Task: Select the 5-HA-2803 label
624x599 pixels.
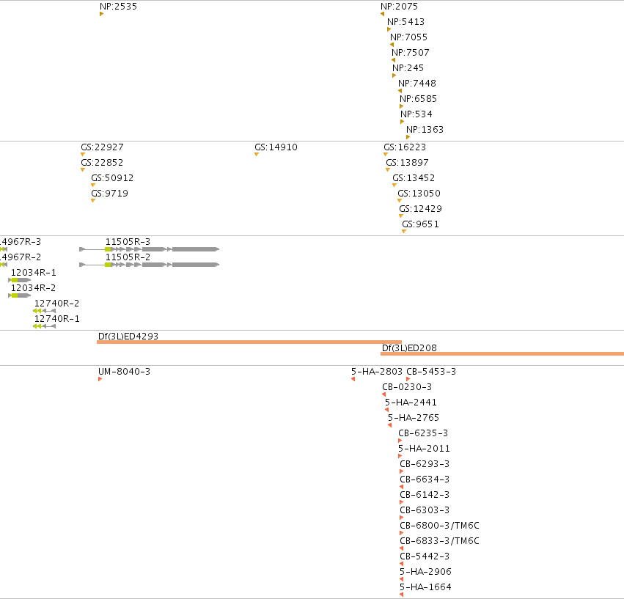Action: pyautogui.click(x=376, y=372)
